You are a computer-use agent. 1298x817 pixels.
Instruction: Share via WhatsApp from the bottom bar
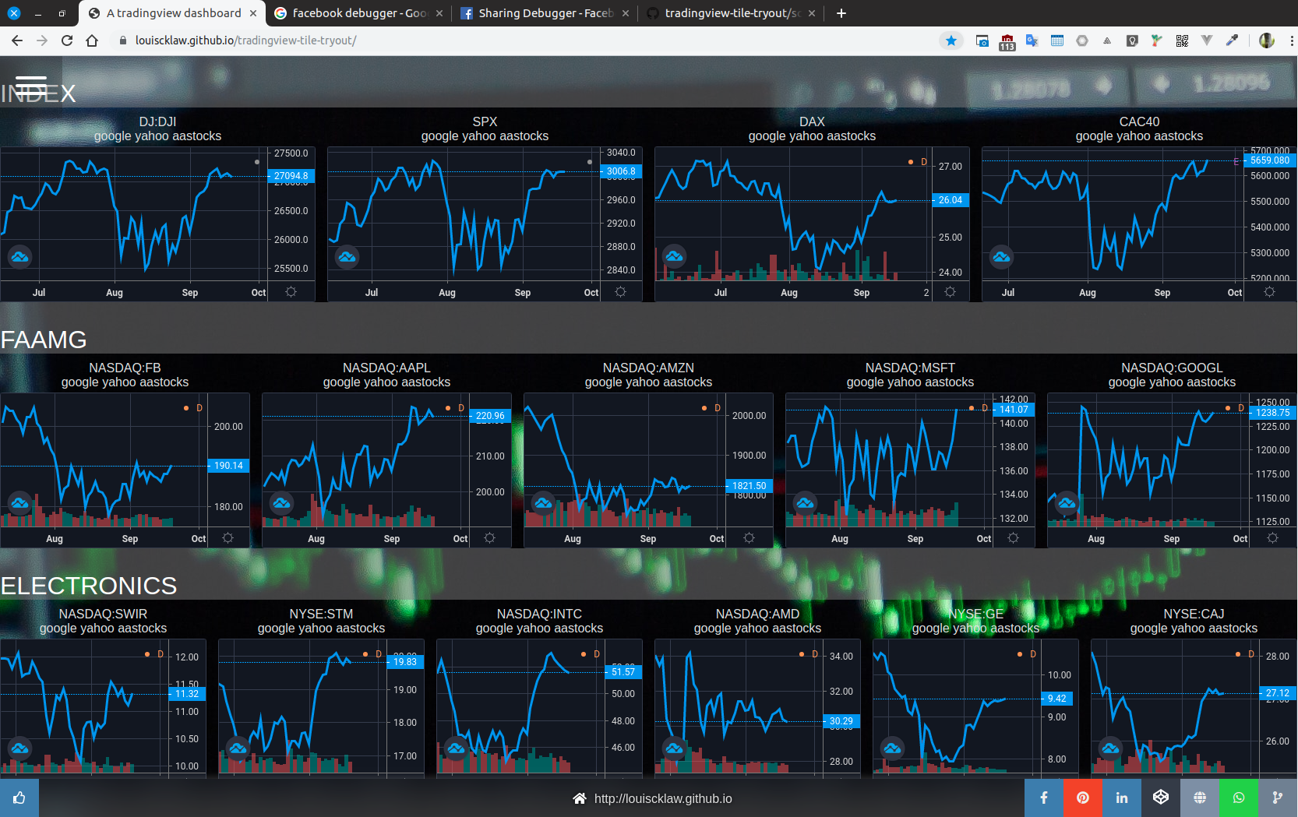click(1239, 798)
